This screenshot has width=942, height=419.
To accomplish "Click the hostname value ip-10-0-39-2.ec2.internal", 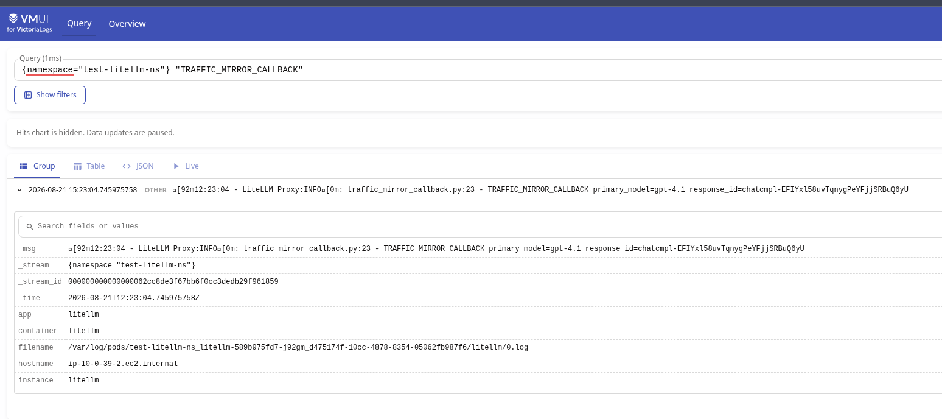I will 123,364.
